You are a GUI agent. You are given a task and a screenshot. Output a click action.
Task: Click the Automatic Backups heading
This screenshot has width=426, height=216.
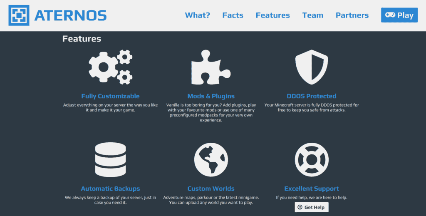pyautogui.click(x=110, y=189)
